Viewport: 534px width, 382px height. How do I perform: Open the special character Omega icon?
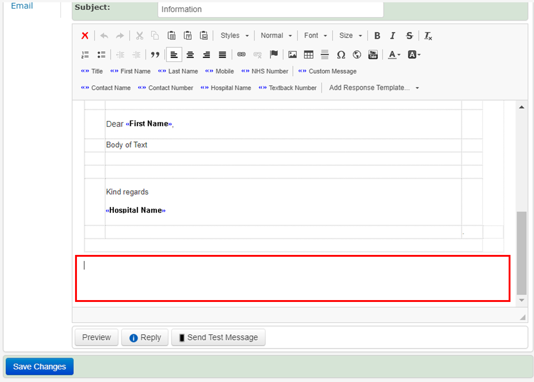(341, 55)
